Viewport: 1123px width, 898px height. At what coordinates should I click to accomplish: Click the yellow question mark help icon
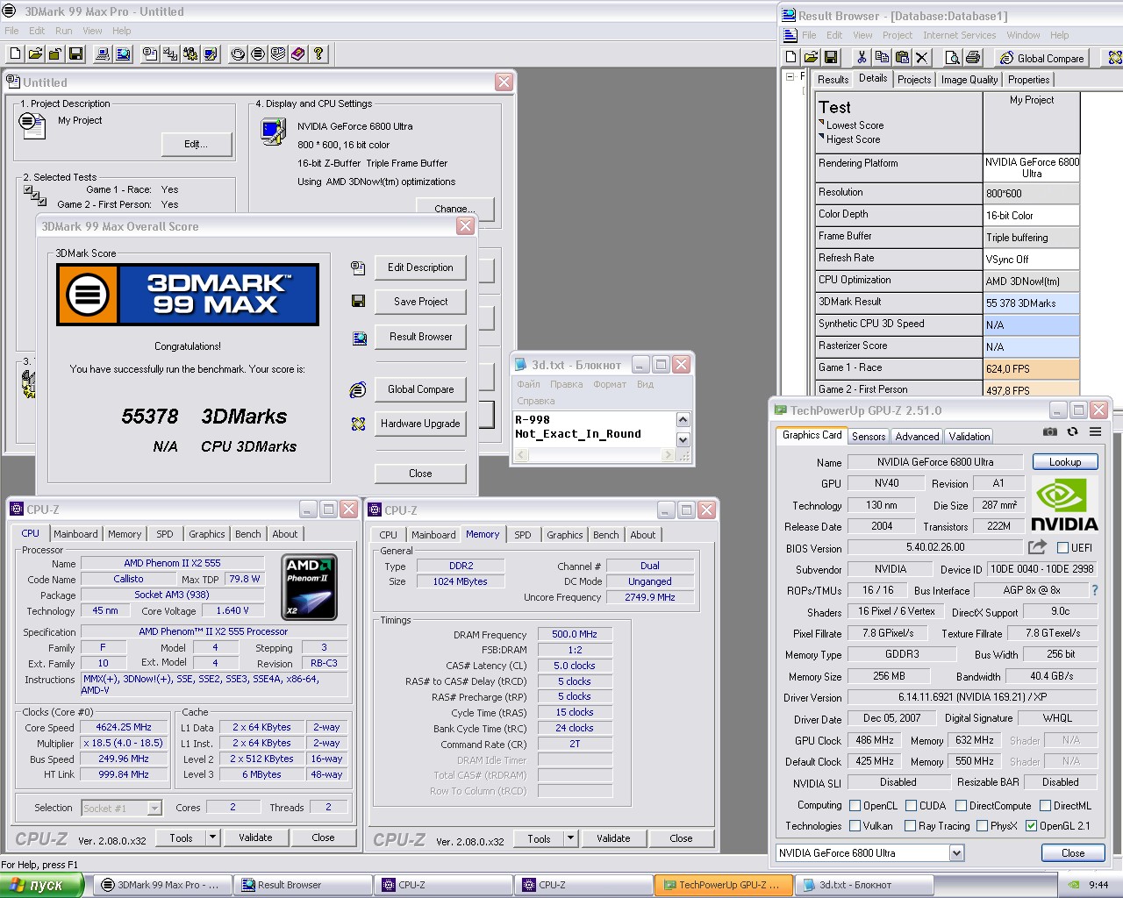[x=318, y=54]
